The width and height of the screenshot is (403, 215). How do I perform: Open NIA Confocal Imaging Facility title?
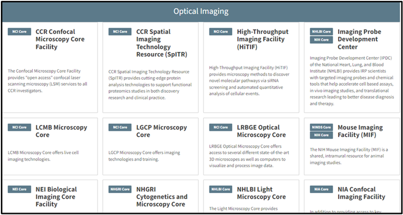tap(361, 193)
